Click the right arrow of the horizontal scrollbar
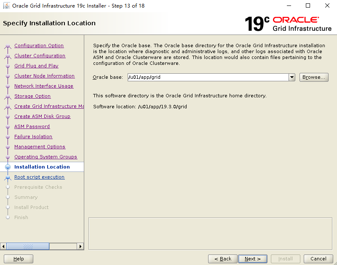This screenshot has width=337, height=265. click(x=80, y=246)
